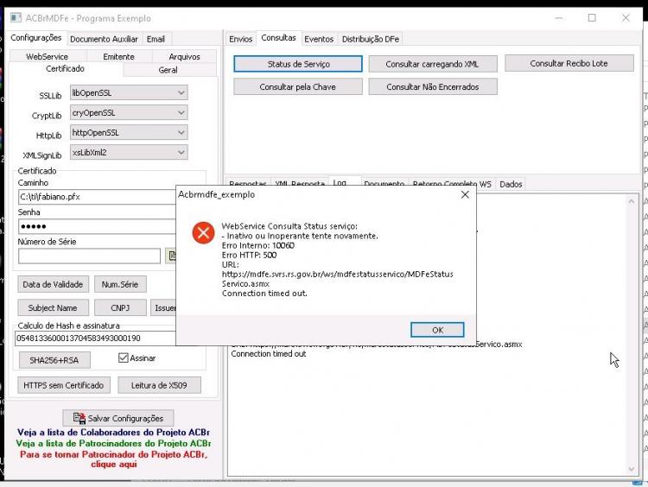The width and height of the screenshot is (648, 487).
Task: Click OK in the error dialog
Action: pos(437,330)
